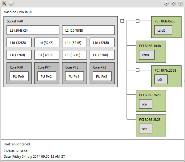The width and height of the screenshot is (185, 162).
Task: Click the X11 application icon in title bar
Action: (4, 3)
